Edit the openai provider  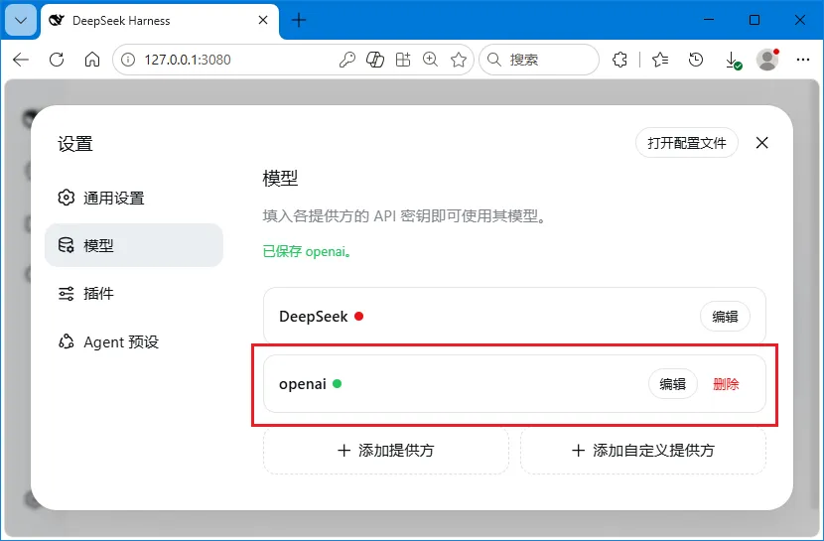pos(673,384)
